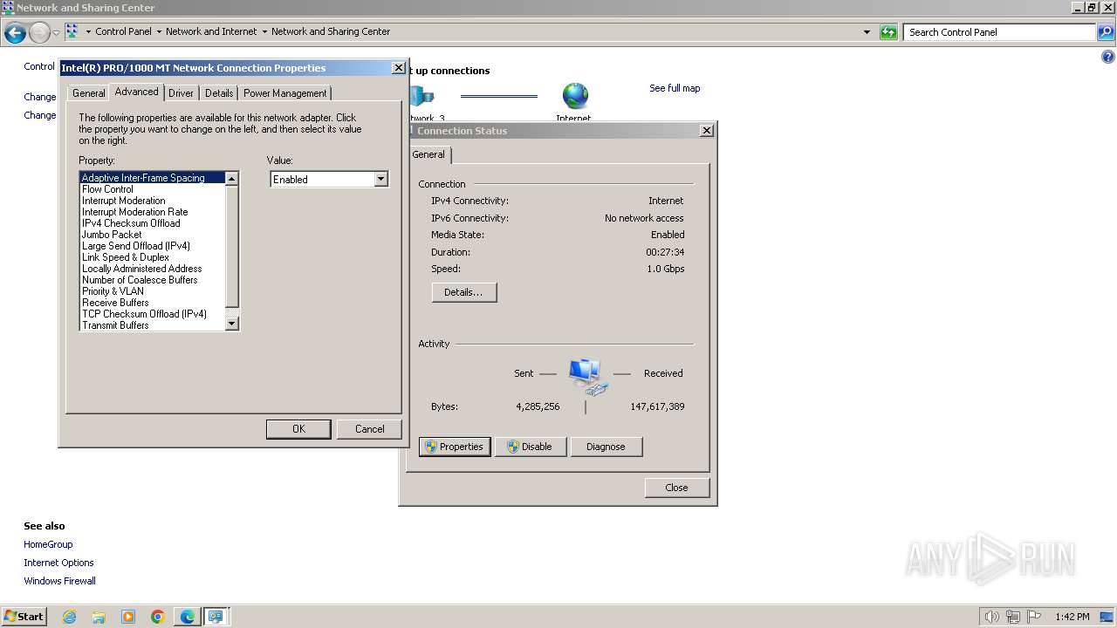Launch Windows Media Player from taskbar
1117x628 pixels.
(x=128, y=617)
